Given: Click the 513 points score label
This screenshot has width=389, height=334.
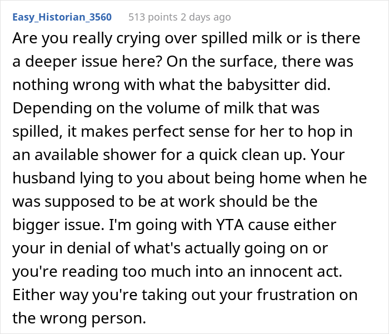Looking at the screenshot, I should point(153,17).
